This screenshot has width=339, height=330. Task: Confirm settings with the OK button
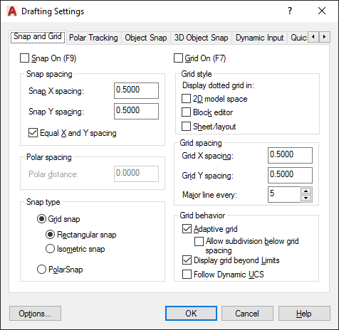(191, 314)
